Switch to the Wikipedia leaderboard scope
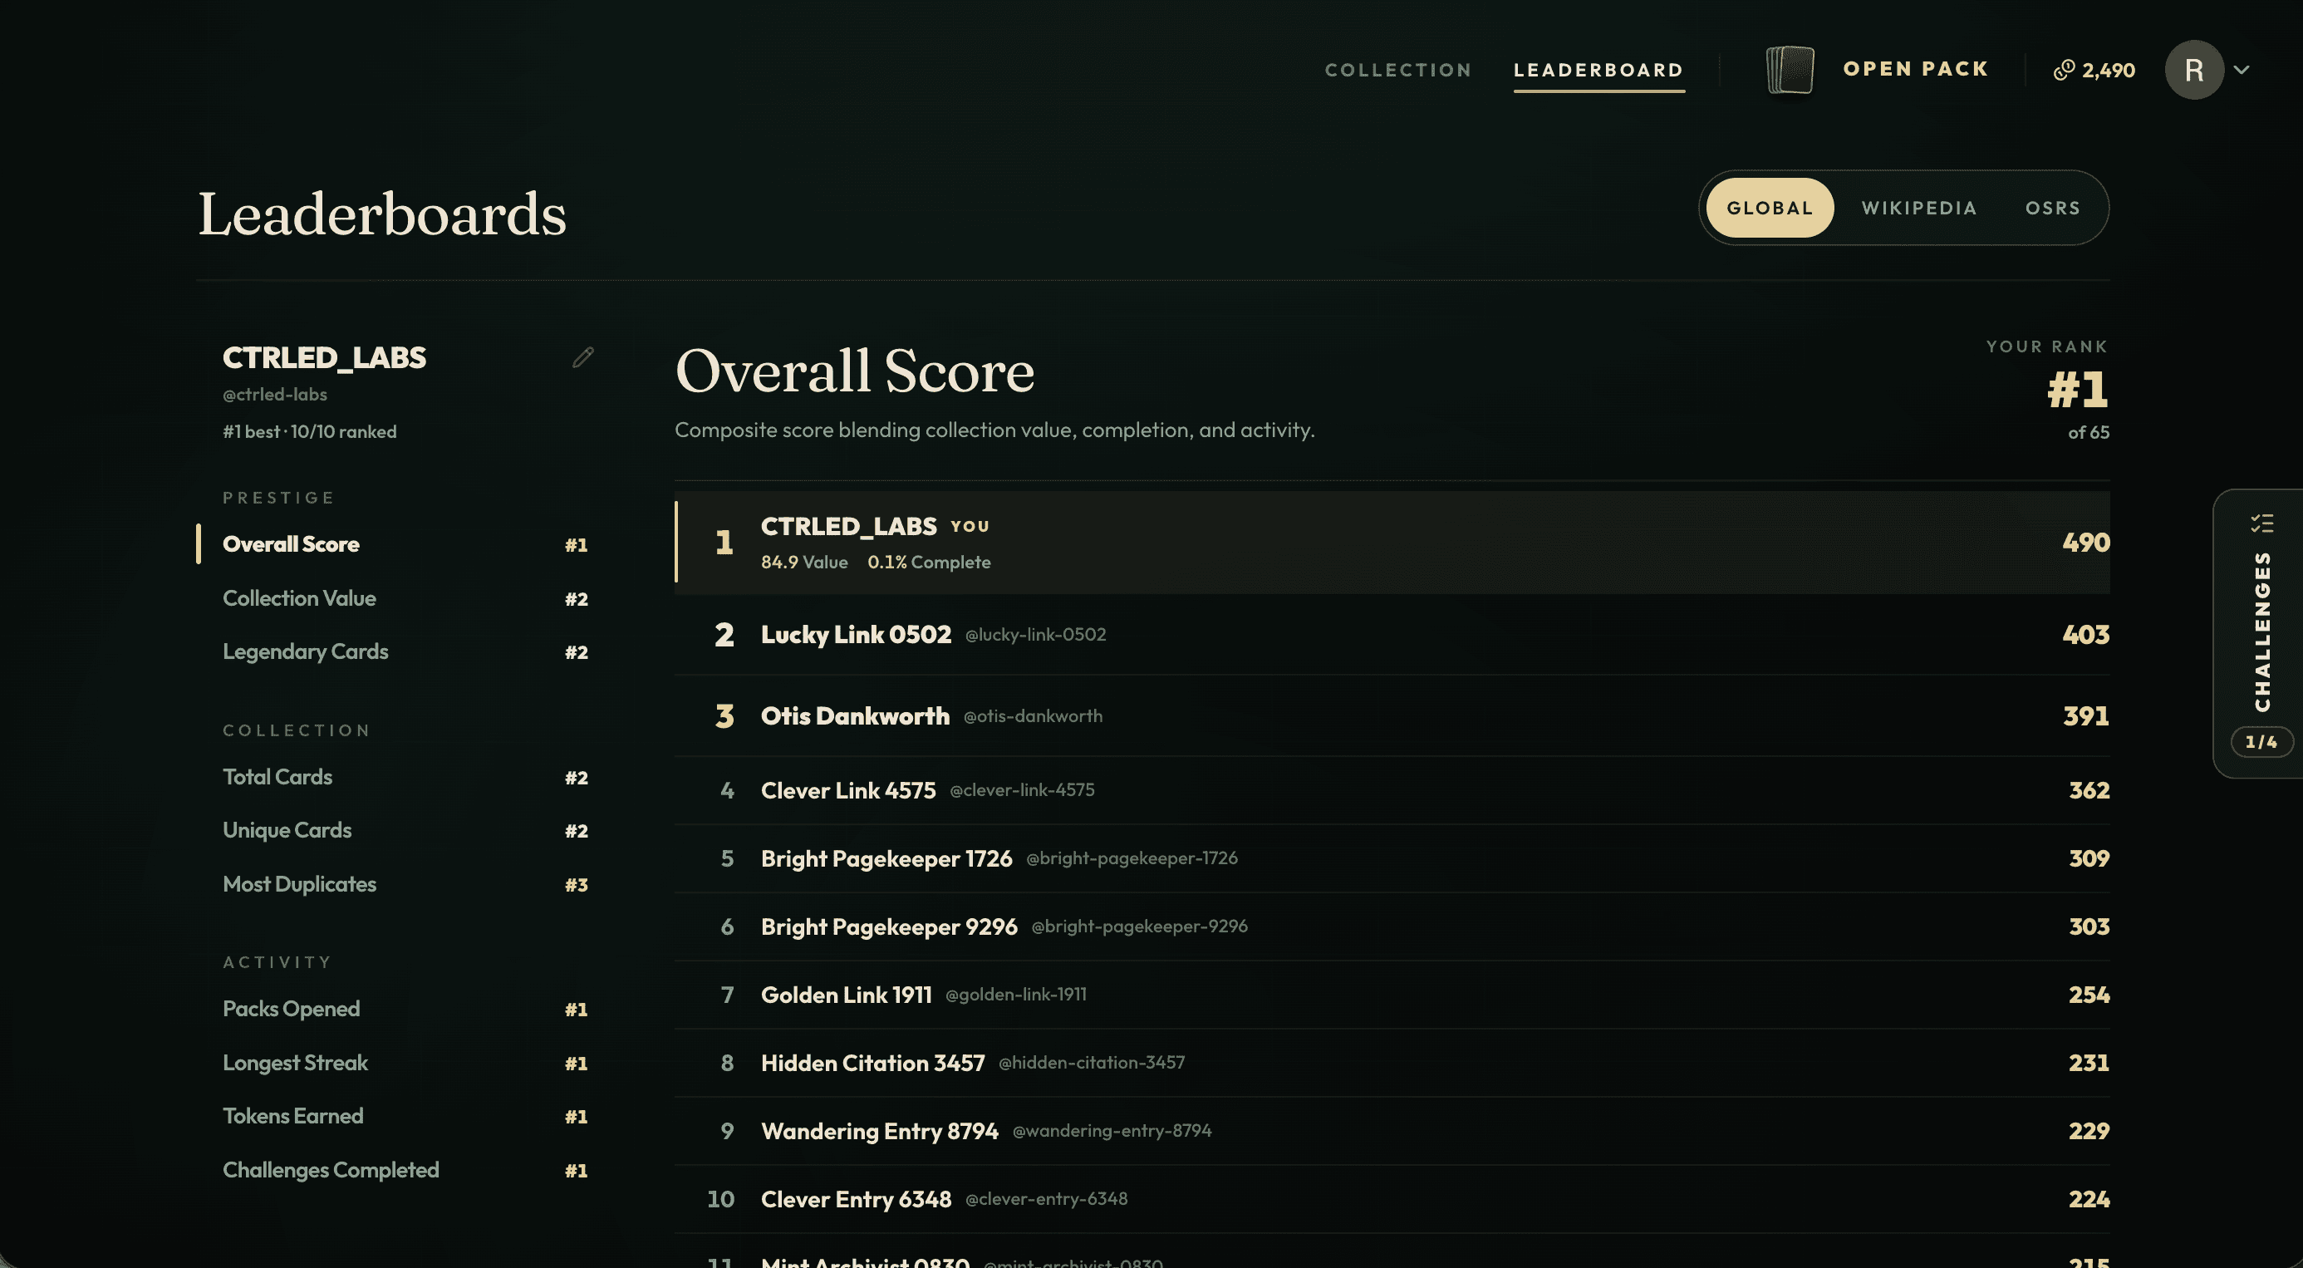The width and height of the screenshot is (2303, 1268). [1918, 208]
